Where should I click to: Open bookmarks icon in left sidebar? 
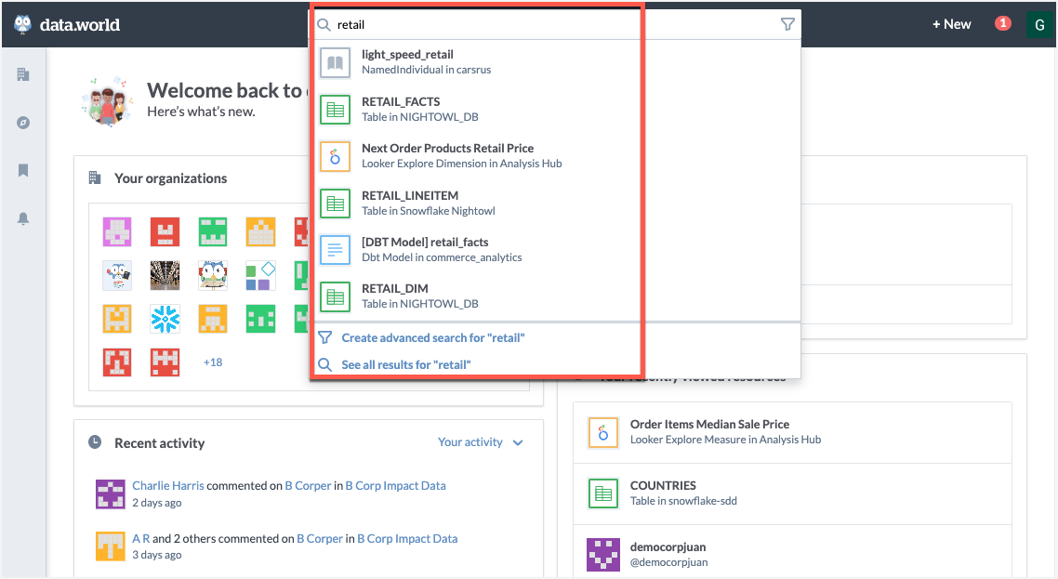coord(23,170)
